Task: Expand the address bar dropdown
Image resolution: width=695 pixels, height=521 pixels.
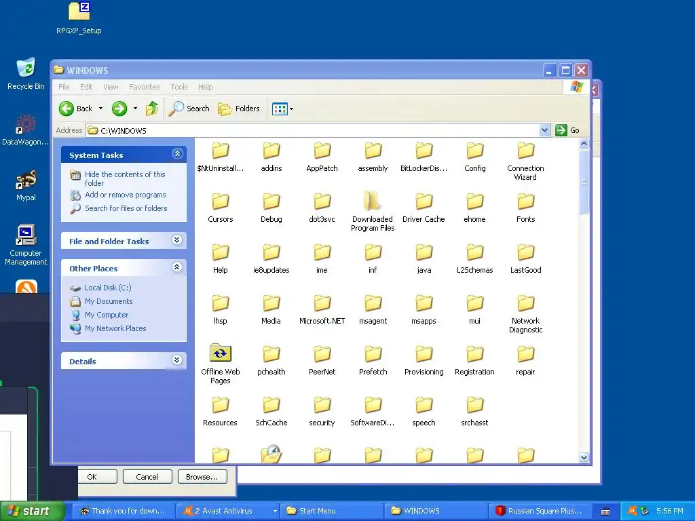Action: click(544, 130)
